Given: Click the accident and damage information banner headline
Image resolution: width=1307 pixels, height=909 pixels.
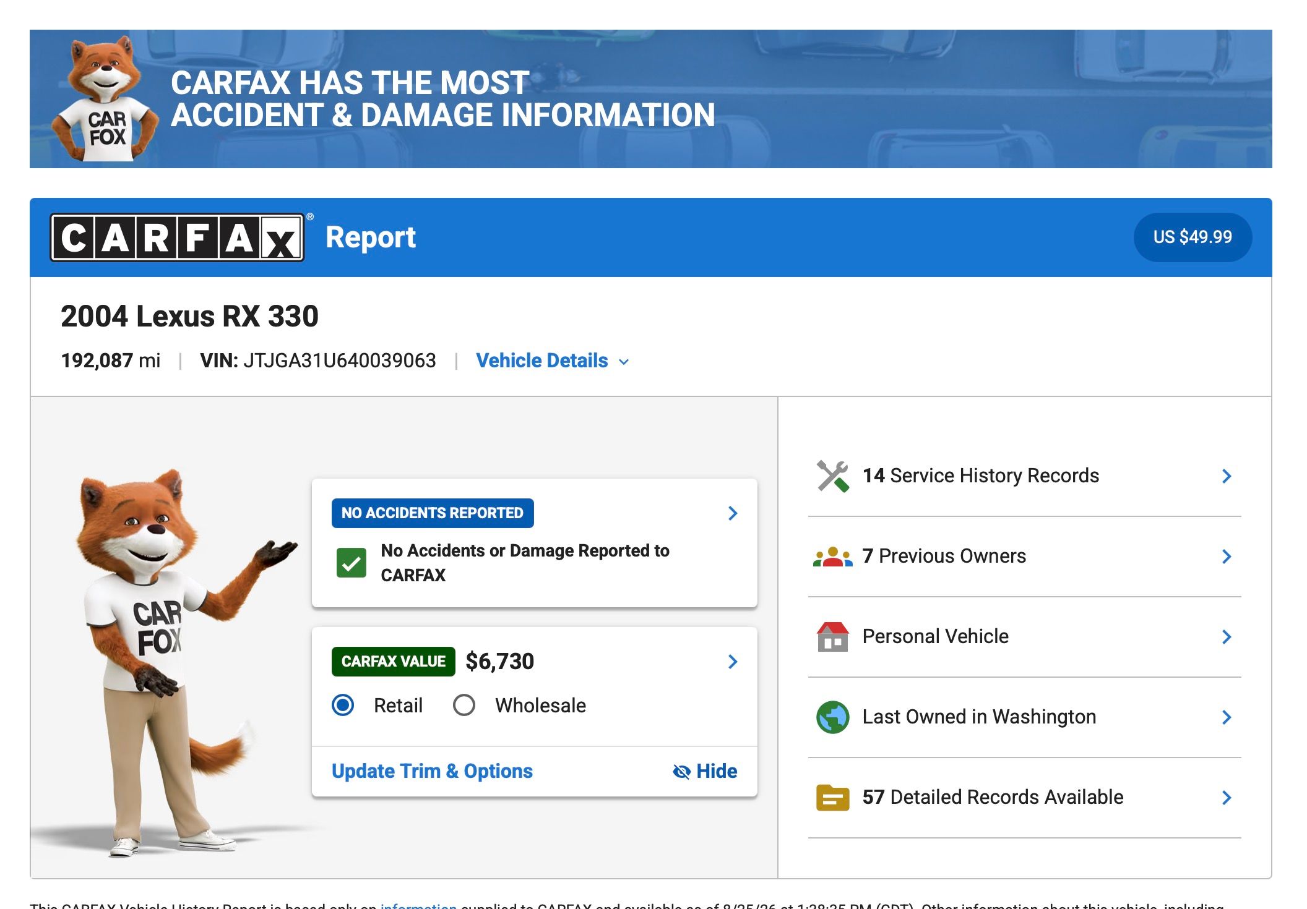Looking at the screenshot, I should 443,99.
